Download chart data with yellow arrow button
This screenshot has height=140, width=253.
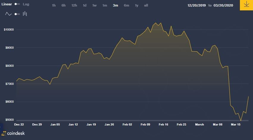(246, 5)
